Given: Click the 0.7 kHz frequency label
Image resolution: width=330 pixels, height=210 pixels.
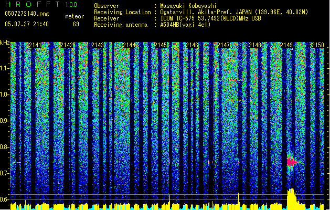Looking at the screenshot, I should point(4,173).
